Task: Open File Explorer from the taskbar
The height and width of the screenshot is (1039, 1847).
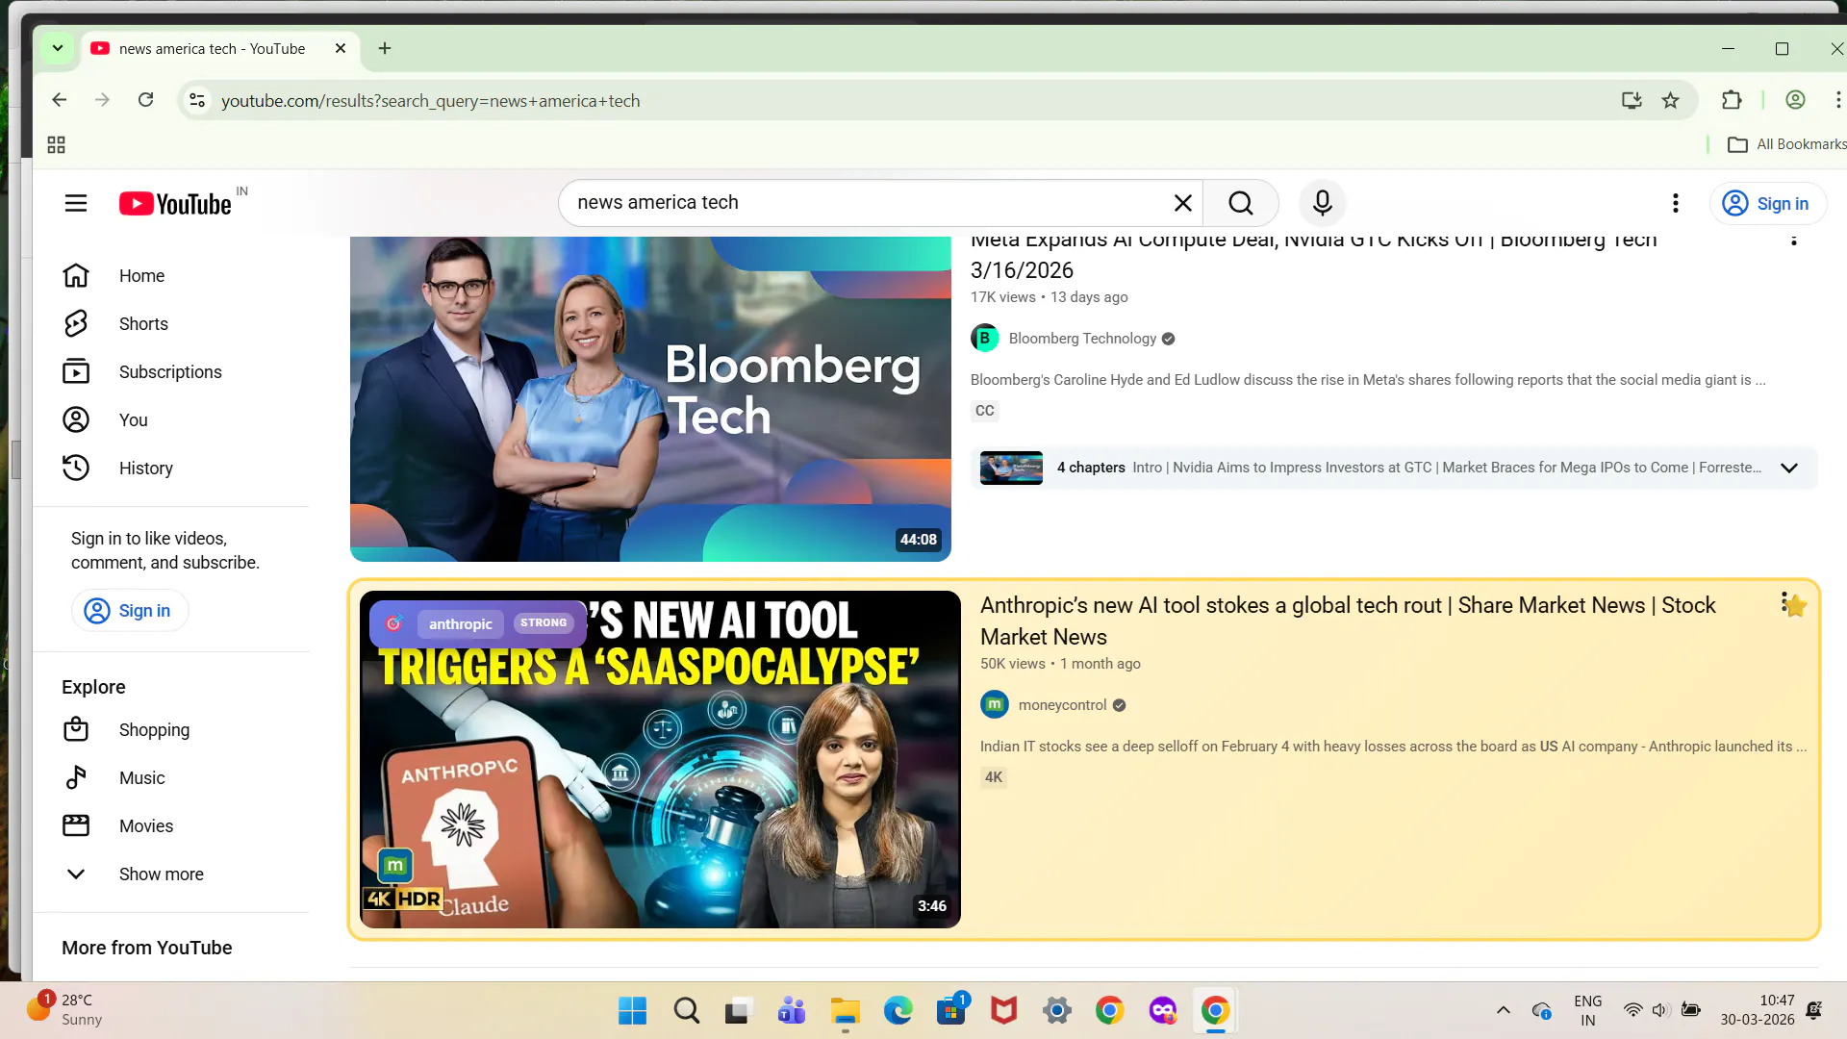Action: [x=845, y=1011]
